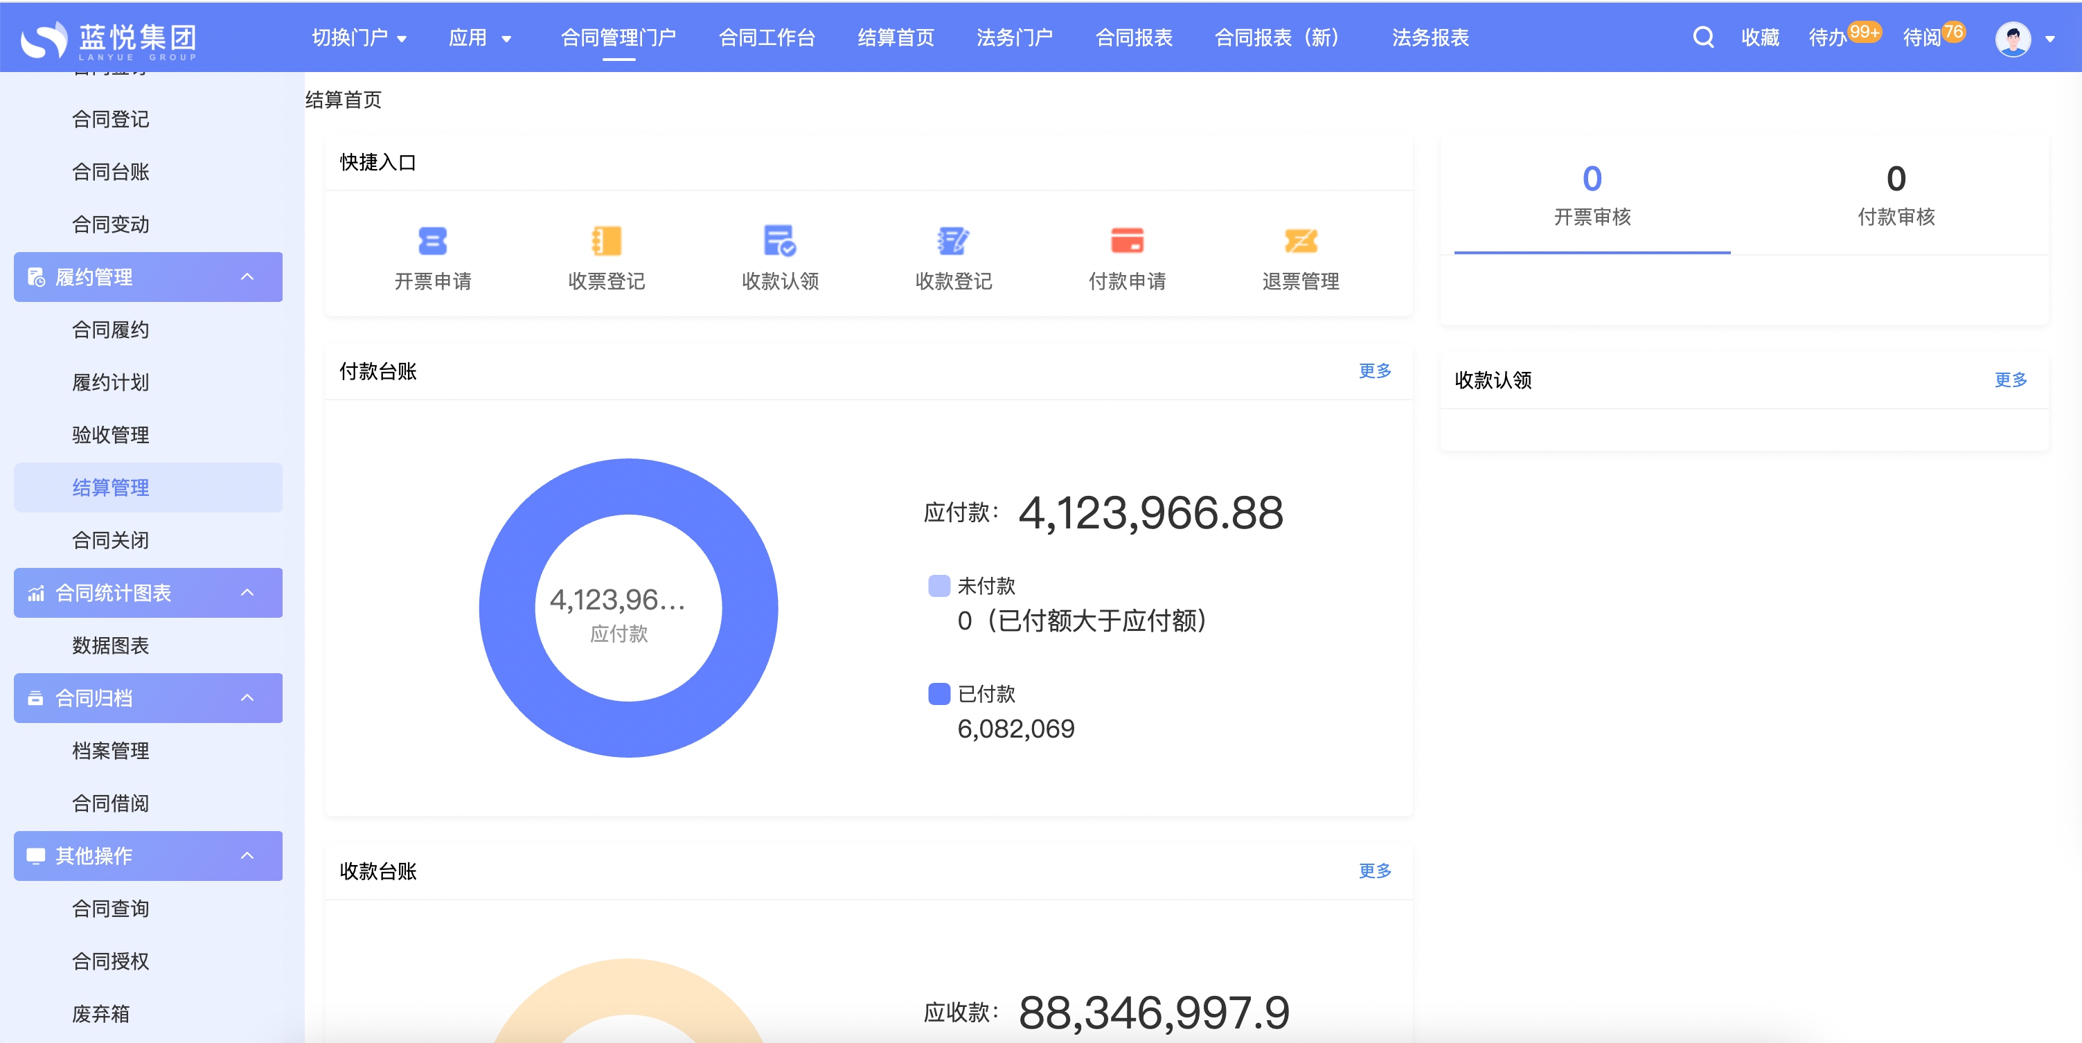This screenshot has width=2082, height=1043.
Task: Click the 合同统计图表 chart icon
Action: [x=37, y=593]
